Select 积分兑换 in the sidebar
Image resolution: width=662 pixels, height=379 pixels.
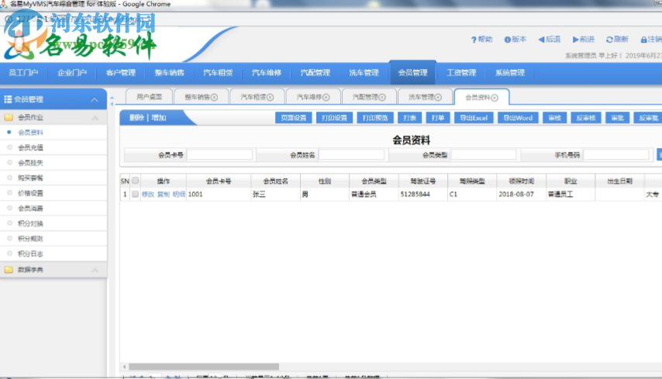point(30,224)
